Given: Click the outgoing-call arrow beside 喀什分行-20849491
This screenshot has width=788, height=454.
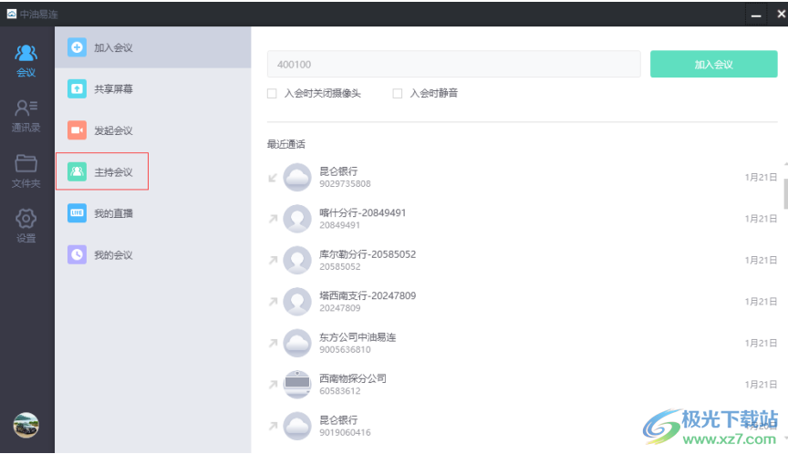Looking at the screenshot, I should coord(273,219).
